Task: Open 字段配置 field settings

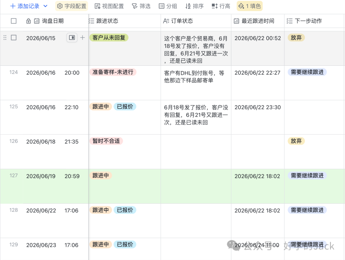Action: tap(72, 6)
